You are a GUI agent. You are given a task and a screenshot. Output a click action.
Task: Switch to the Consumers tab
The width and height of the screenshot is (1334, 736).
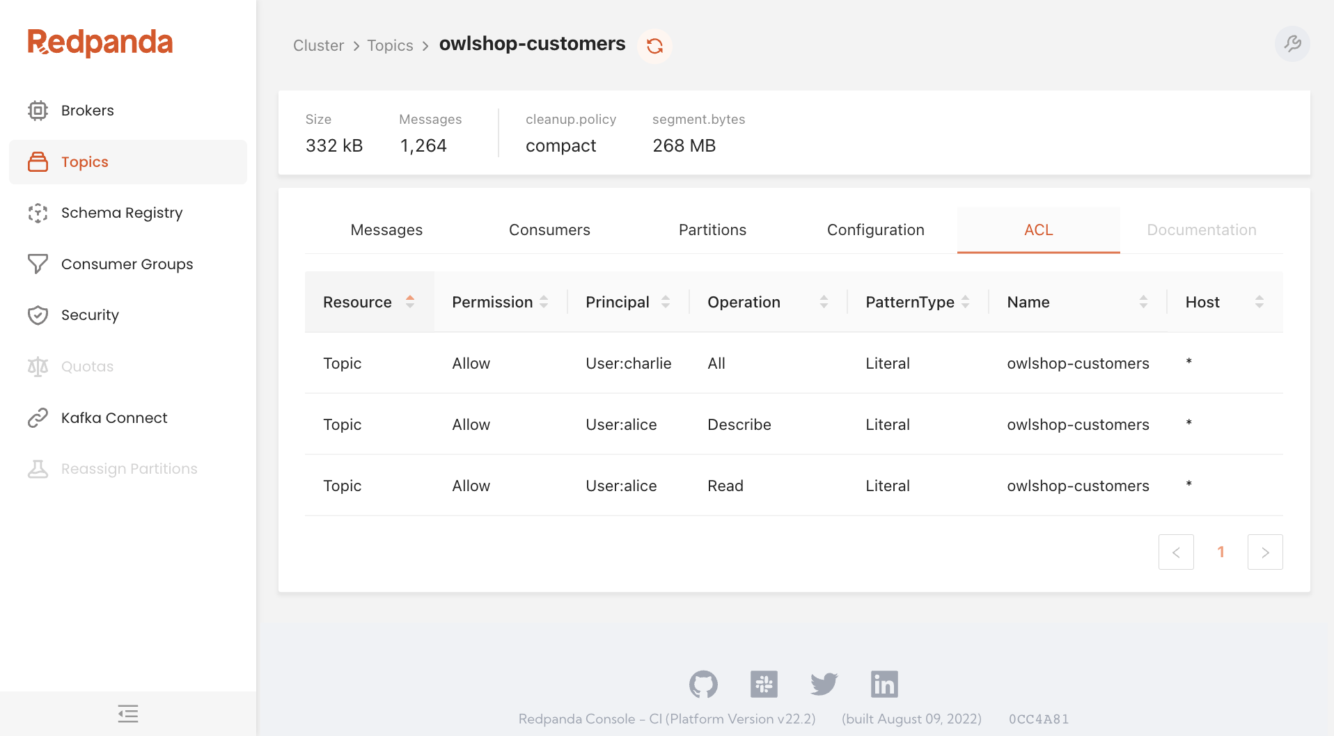549,230
